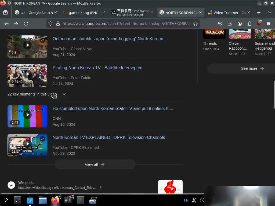Image resolution: width=275 pixels, height=206 pixels.
Task: Bookmark this page with the star
Action: [x=196, y=24]
